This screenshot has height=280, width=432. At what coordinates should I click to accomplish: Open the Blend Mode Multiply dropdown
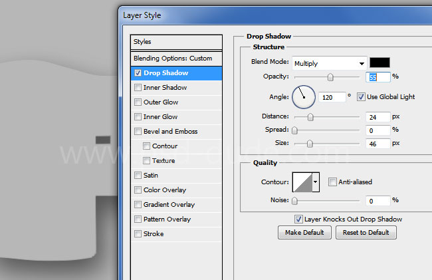329,63
